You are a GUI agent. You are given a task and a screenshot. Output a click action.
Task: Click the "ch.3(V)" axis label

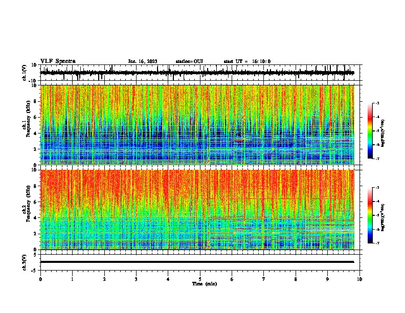(x=25, y=262)
